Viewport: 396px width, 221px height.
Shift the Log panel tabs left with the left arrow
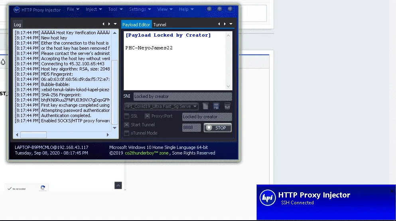103,24
